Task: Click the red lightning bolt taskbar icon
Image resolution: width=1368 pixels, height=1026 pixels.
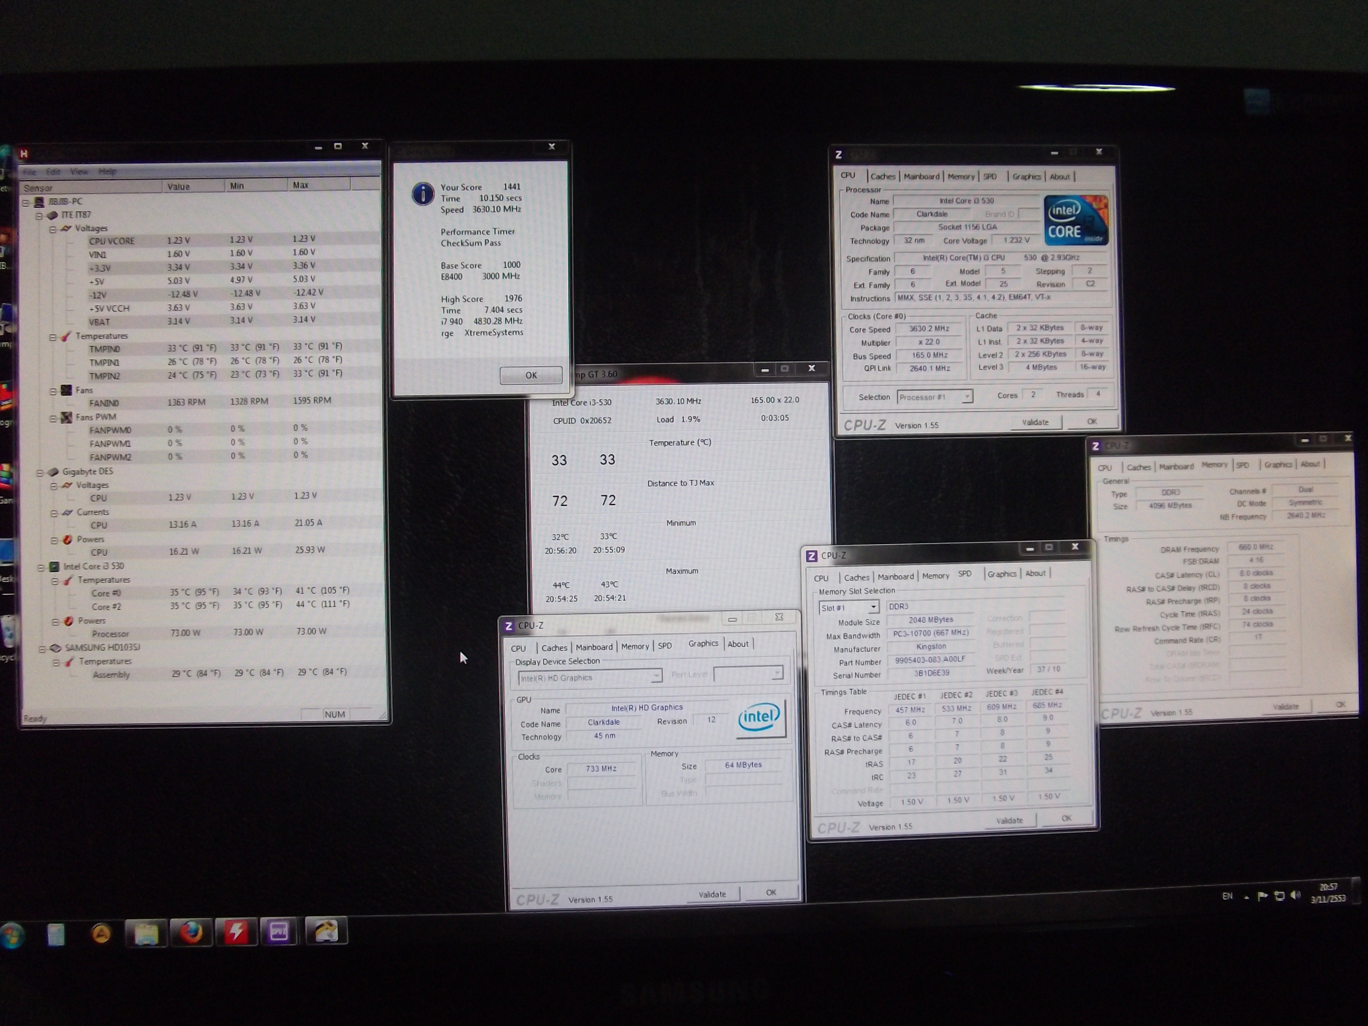Action: [236, 932]
